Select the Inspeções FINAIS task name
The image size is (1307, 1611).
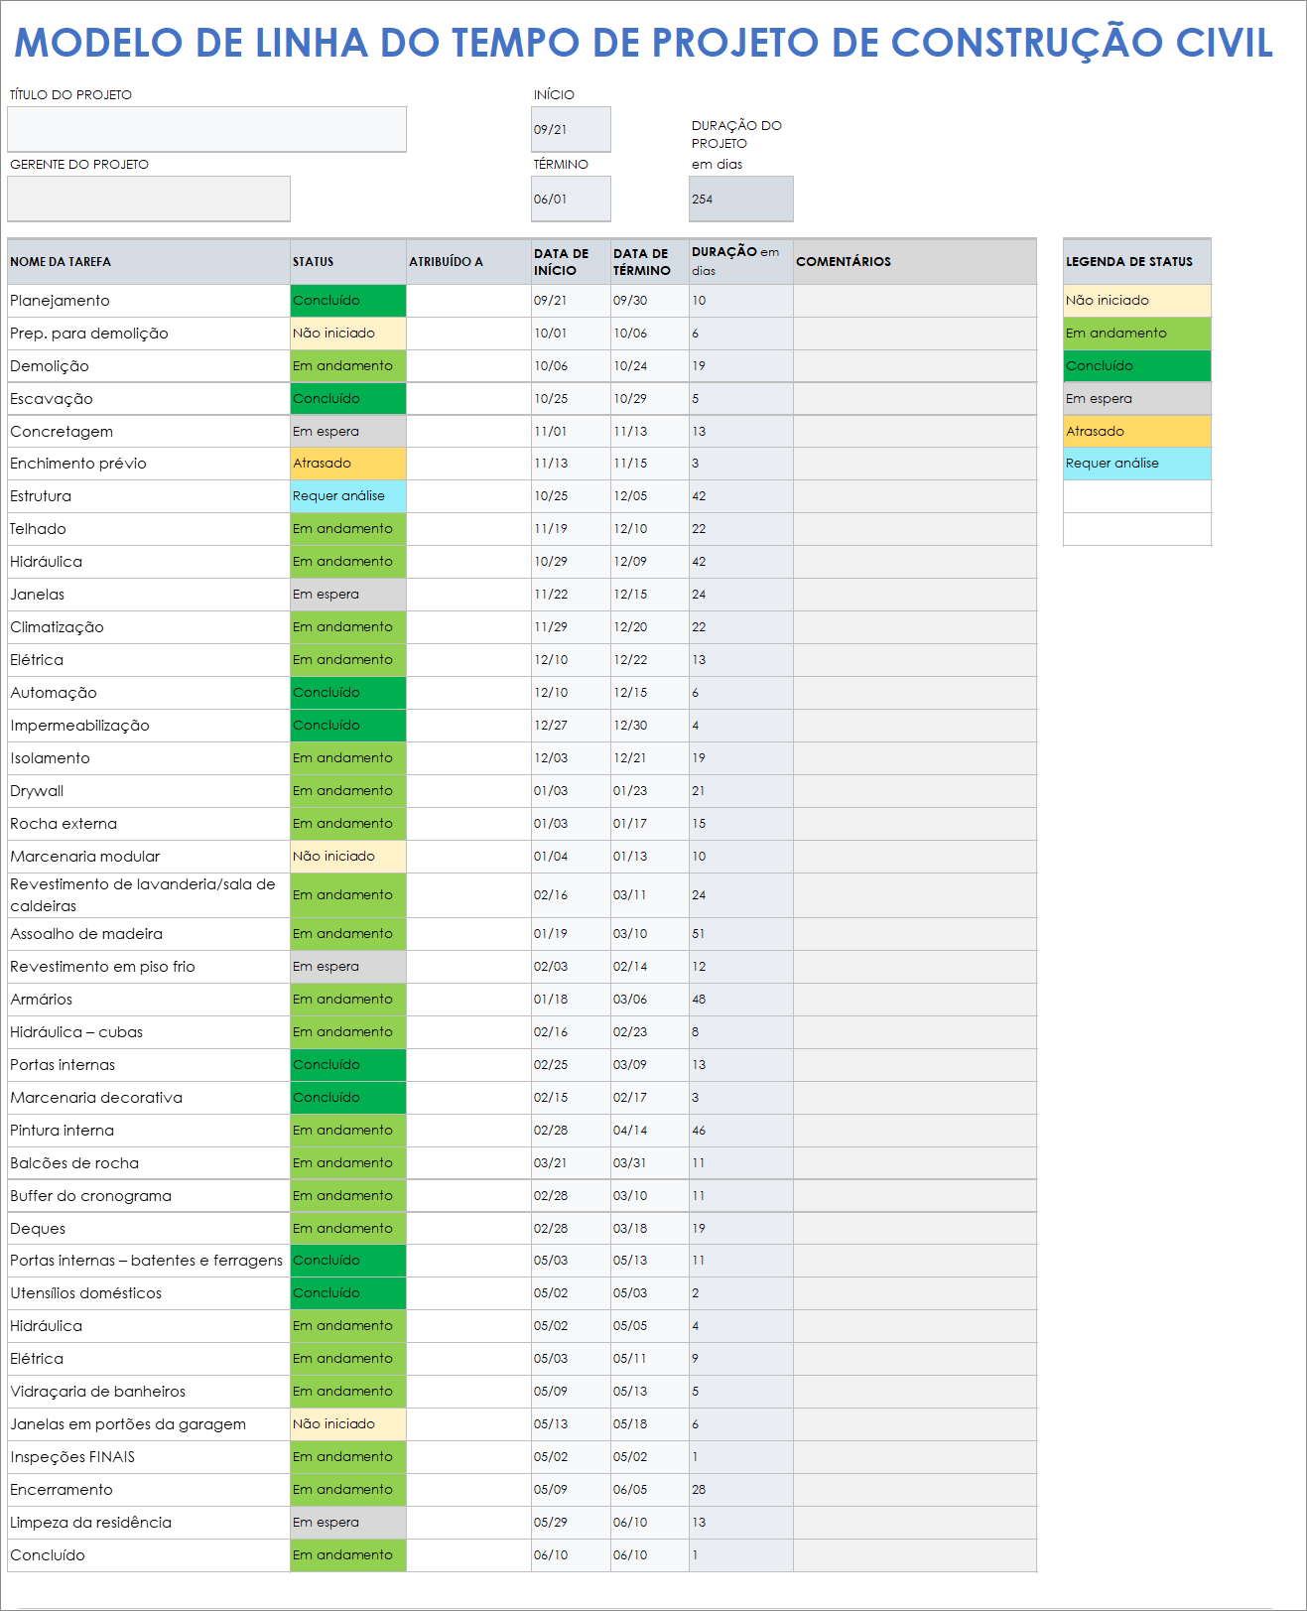click(x=149, y=1457)
